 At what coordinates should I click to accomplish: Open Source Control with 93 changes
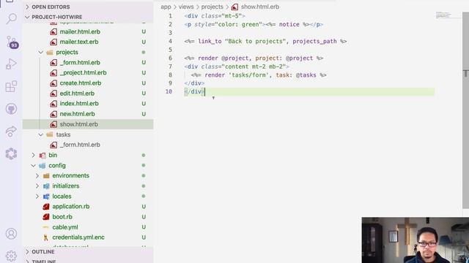(12, 42)
